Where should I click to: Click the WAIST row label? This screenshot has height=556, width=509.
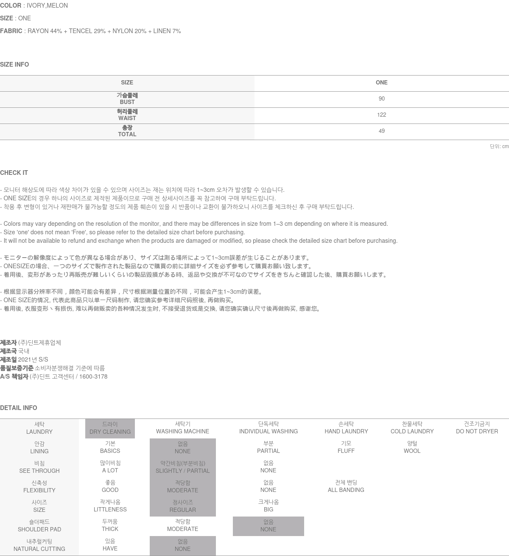click(127, 115)
